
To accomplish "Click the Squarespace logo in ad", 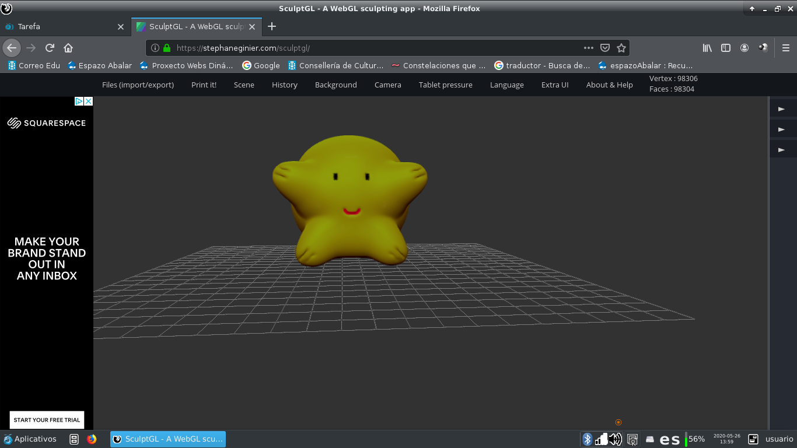I will 47,123.
